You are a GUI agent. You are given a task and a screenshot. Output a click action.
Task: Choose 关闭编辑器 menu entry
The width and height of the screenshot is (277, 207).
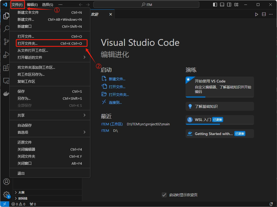[50, 149]
